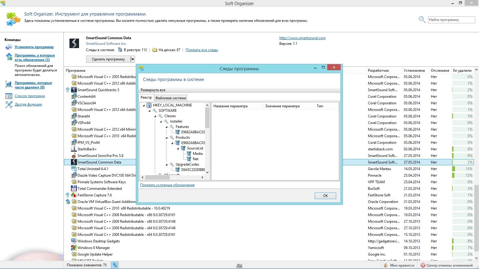Select the Net registry key in the tree
Viewport: 479px width, 269px height.
195,159
